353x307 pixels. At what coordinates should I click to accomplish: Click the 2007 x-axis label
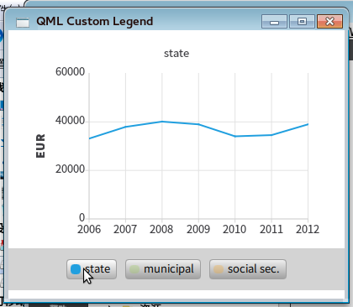pos(125,229)
